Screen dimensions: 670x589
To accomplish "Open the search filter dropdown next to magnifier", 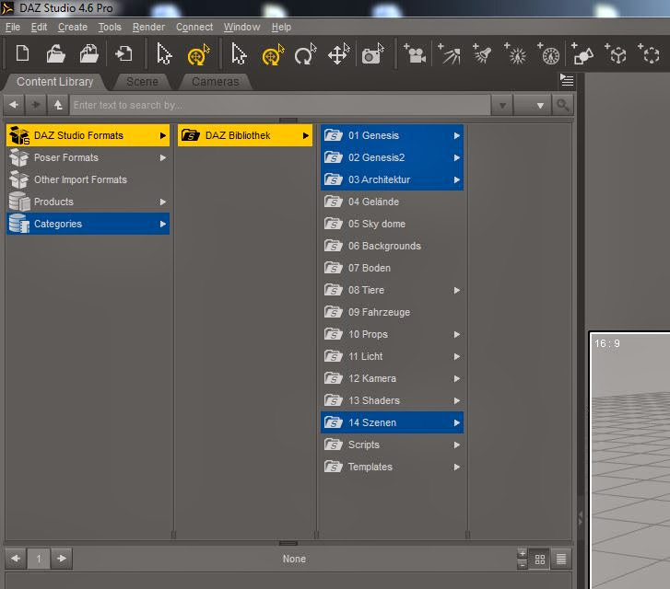I will pyautogui.click(x=533, y=105).
